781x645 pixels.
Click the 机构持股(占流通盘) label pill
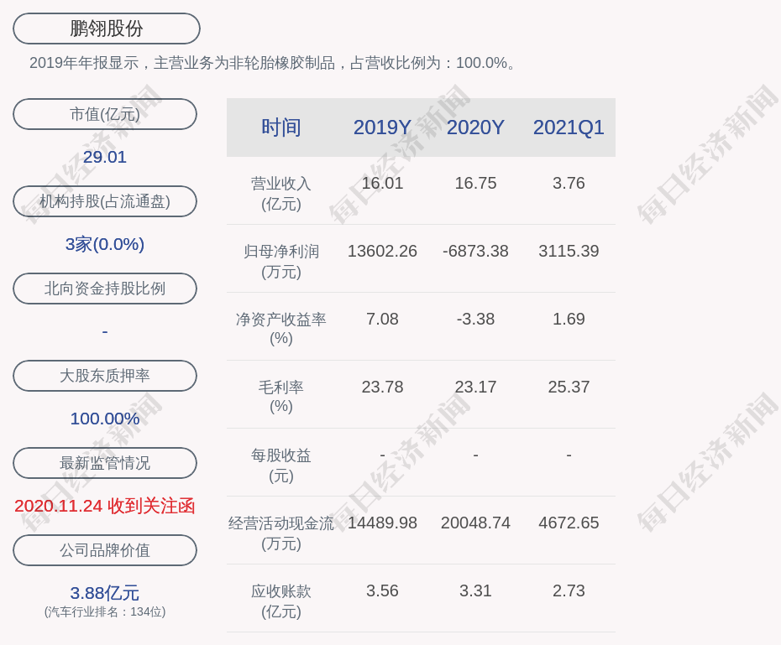(105, 201)
